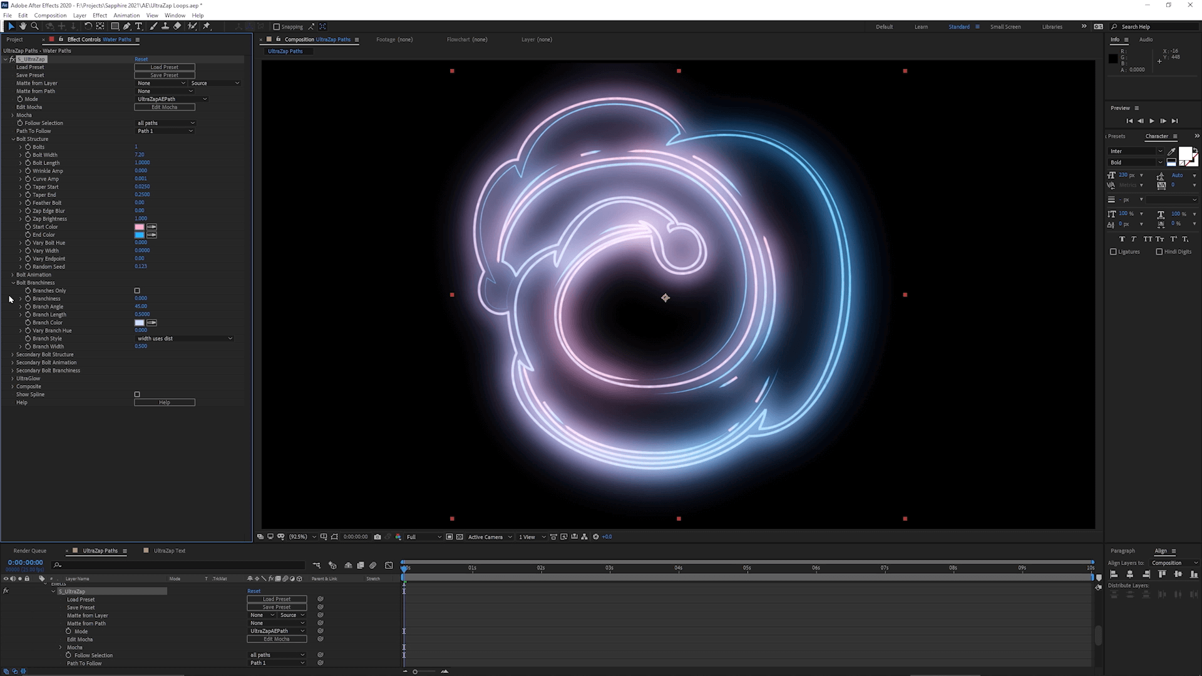Image resolution: width=1202 pixels, height=676 pixels.
Task: Open the Mode dropdown showing UltraZapAEPath
Action: tap(172, 99)
